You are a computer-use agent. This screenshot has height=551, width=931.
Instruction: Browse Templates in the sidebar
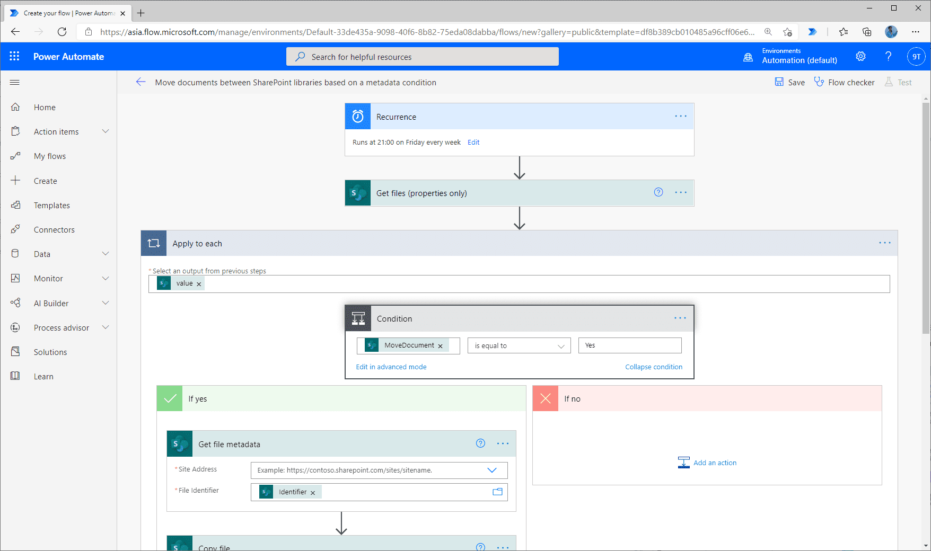[51, 205]
